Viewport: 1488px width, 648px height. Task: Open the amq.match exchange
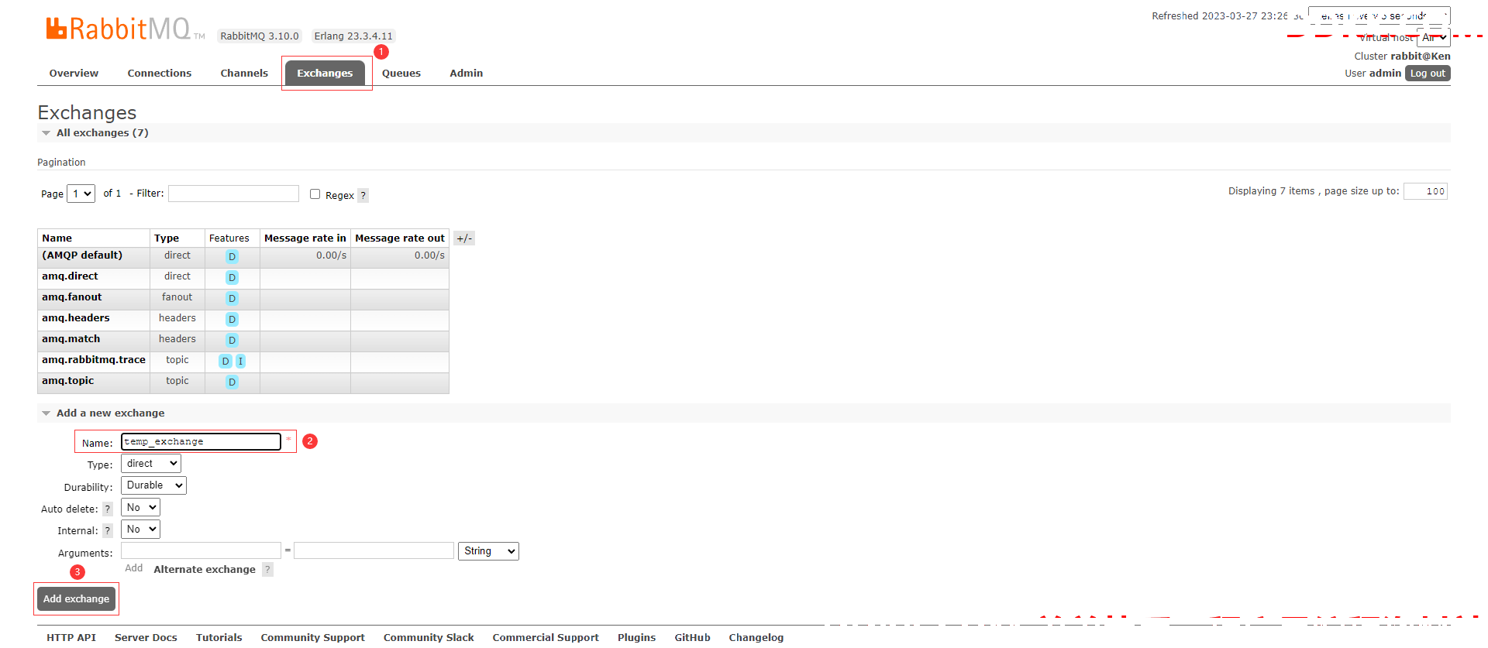pos(71,338)
